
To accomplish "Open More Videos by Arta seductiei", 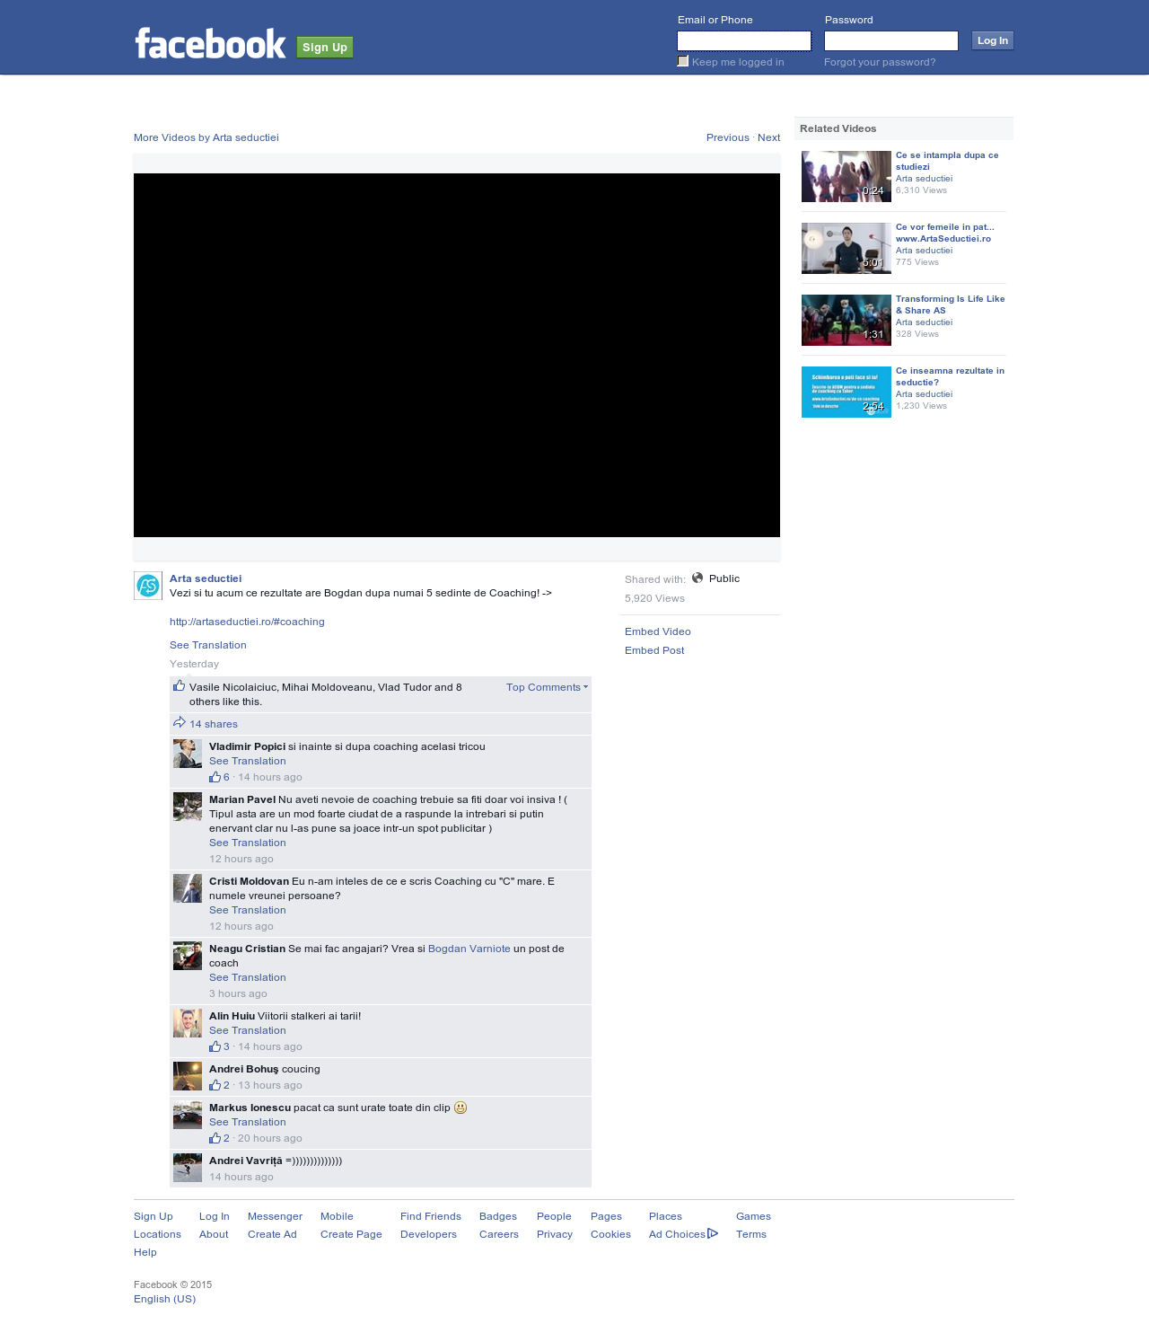I will [206, 137].
